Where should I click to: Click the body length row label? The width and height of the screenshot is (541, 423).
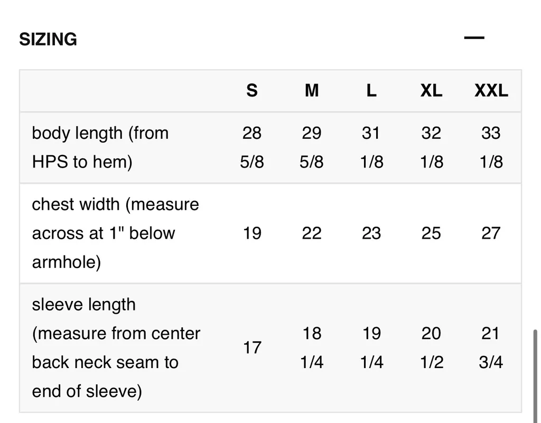click(x=100, y=147)
